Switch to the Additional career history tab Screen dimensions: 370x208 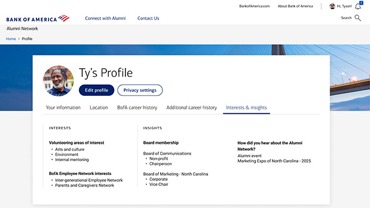[x=191, y=107]
